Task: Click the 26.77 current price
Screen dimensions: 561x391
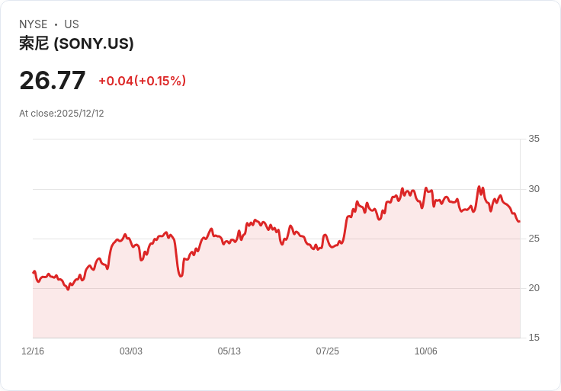Action: coord(53,81)
